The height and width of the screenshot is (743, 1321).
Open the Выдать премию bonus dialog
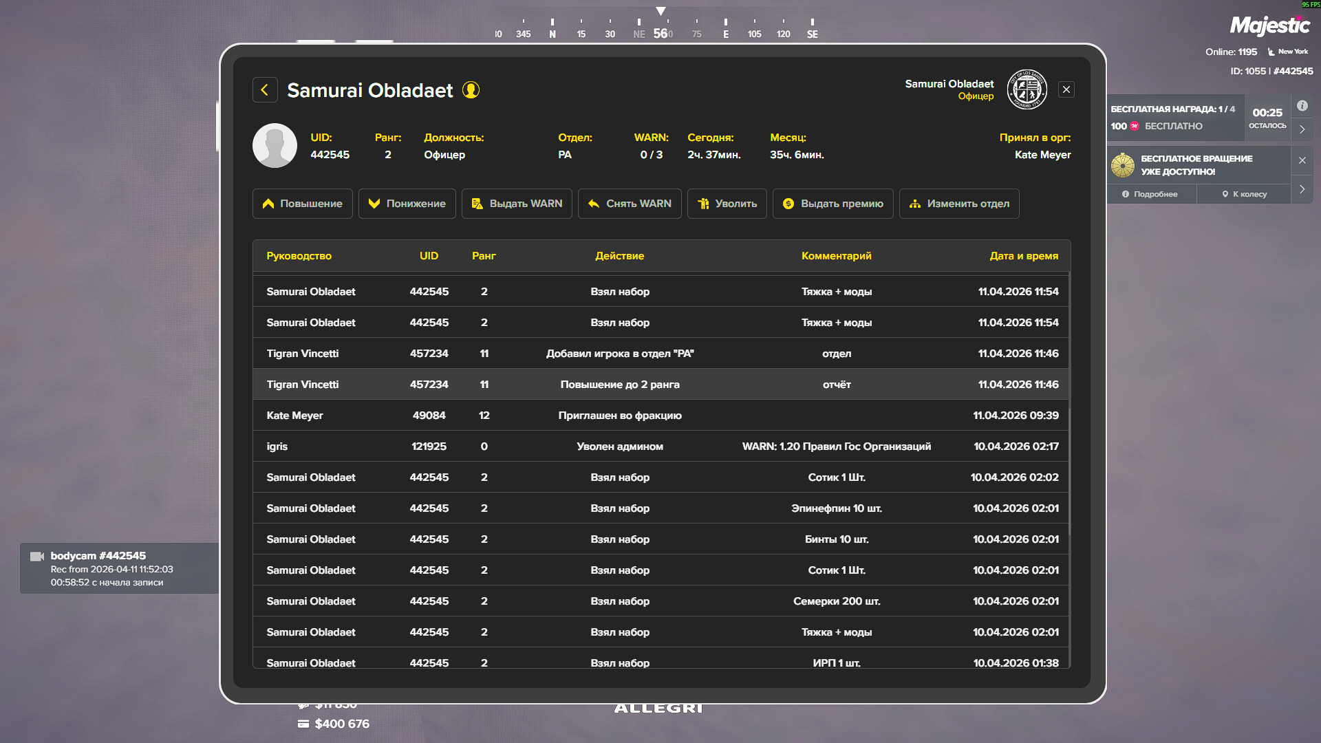point(833,204)
